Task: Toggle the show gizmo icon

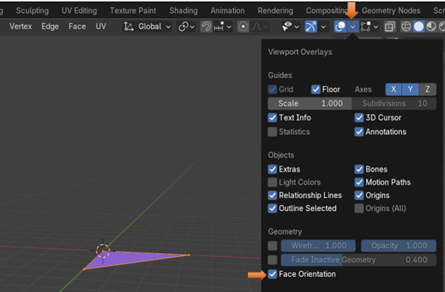Action: point(311,26)
